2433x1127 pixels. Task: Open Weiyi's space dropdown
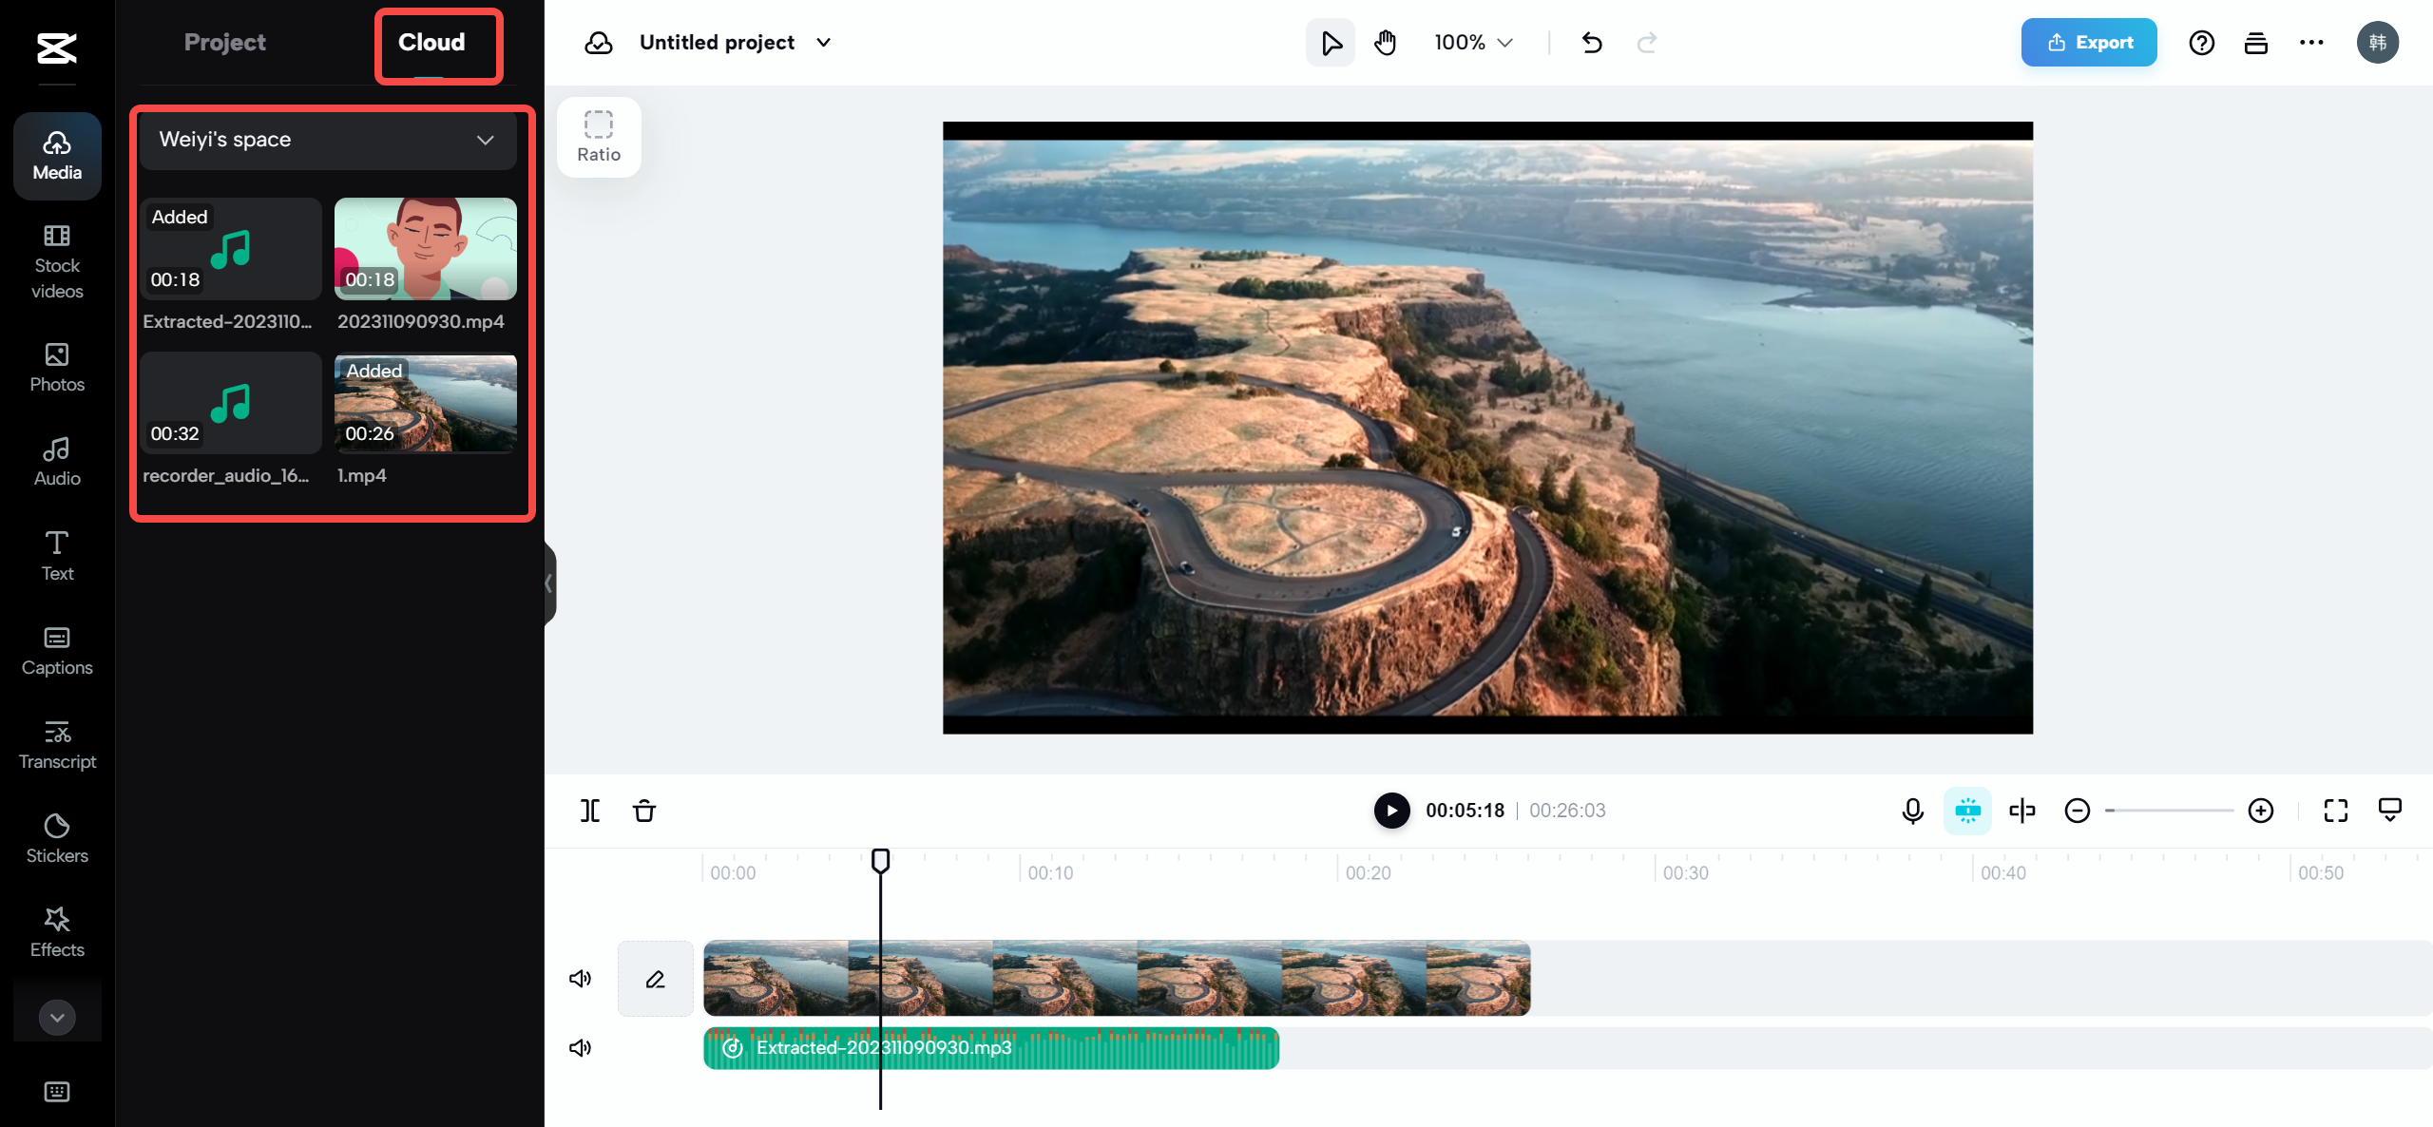(328, 140)
